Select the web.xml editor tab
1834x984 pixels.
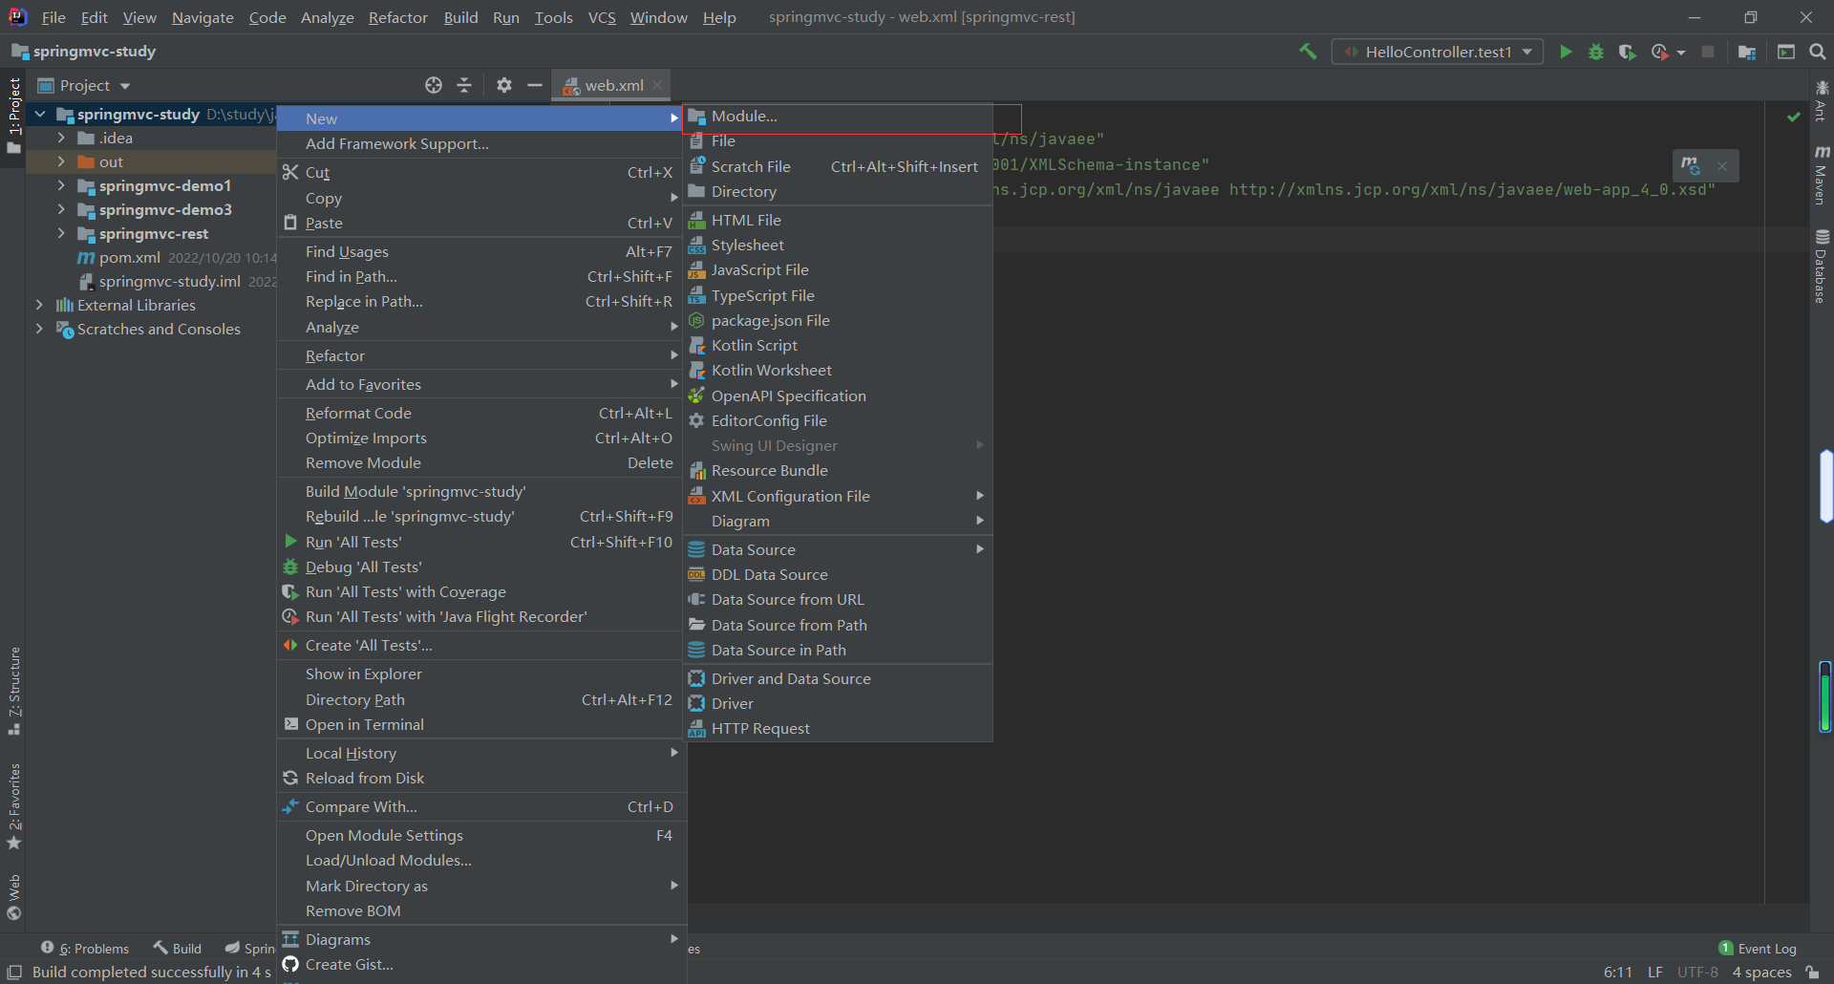(613, 85)
